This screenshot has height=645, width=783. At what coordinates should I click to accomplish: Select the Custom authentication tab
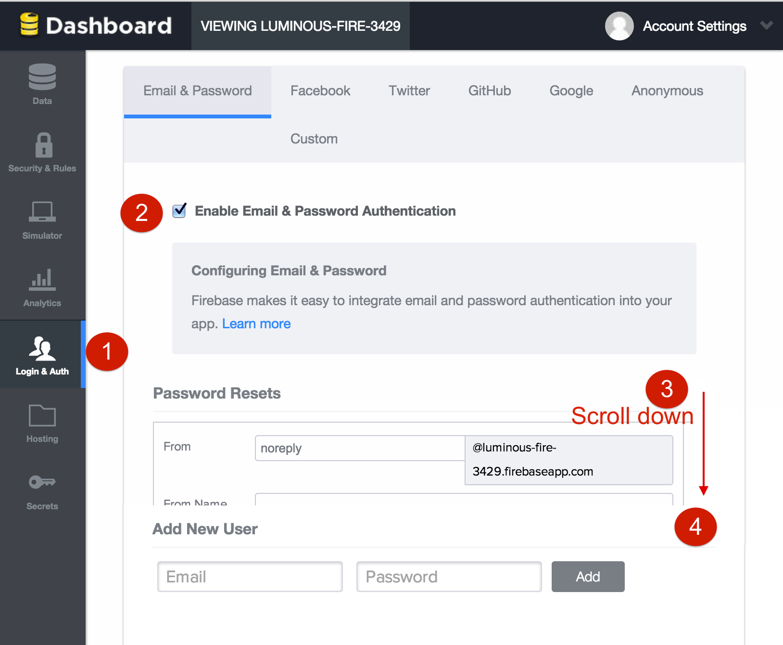314,139
